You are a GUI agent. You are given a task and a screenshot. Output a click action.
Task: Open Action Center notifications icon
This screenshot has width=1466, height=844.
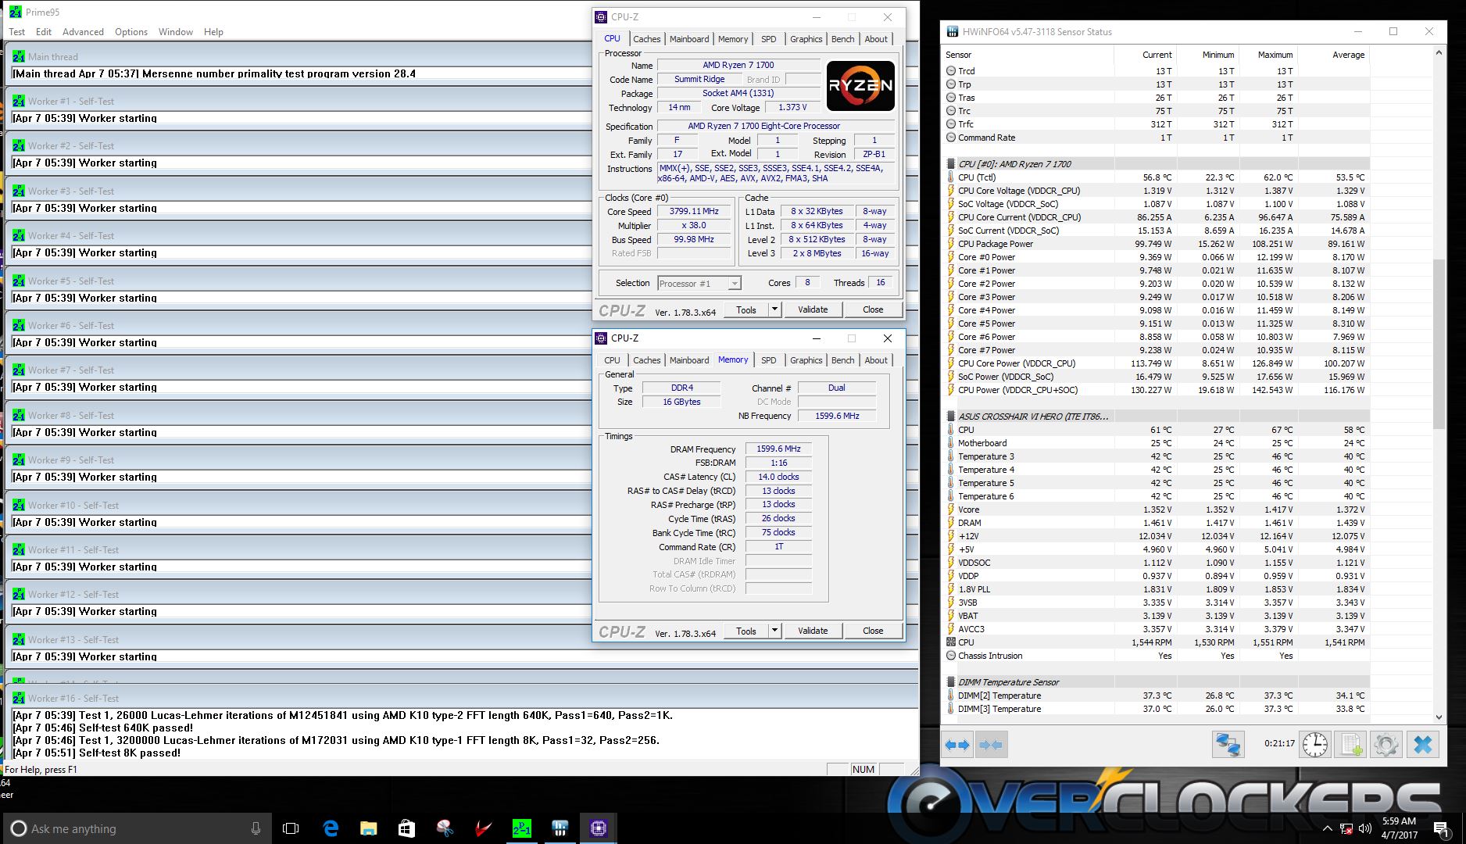pos(1441,828)
